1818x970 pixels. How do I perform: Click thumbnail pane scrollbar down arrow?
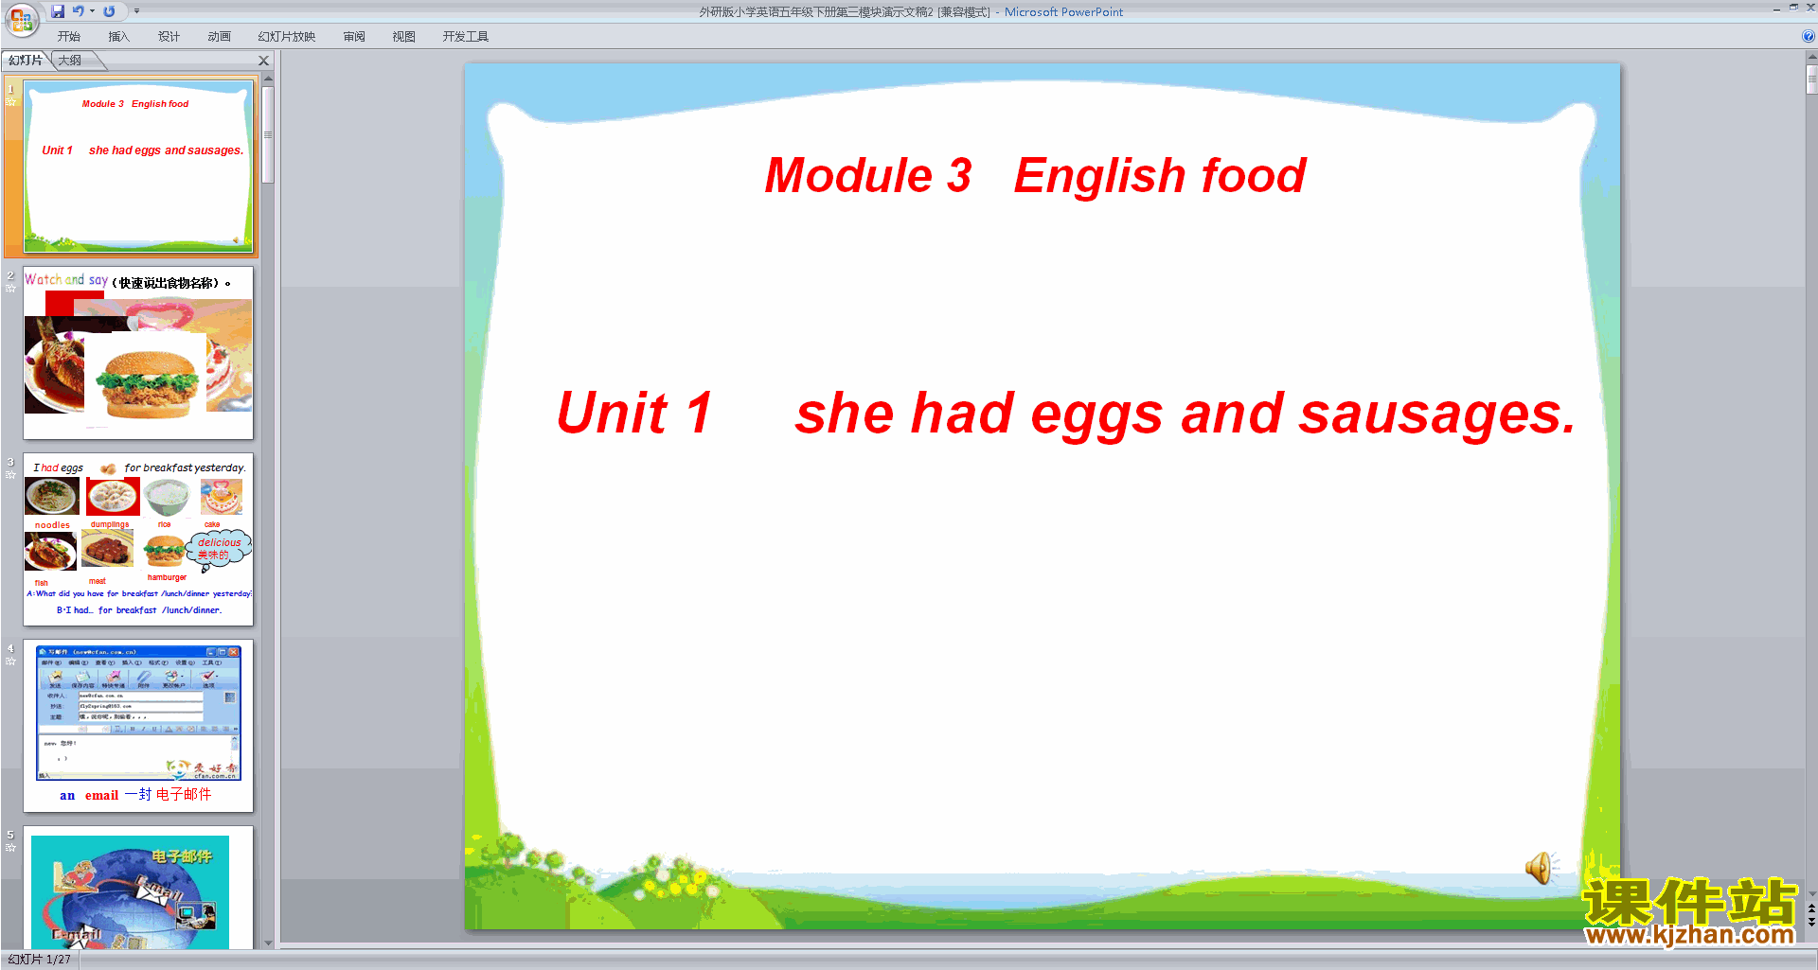click(268, 943)
